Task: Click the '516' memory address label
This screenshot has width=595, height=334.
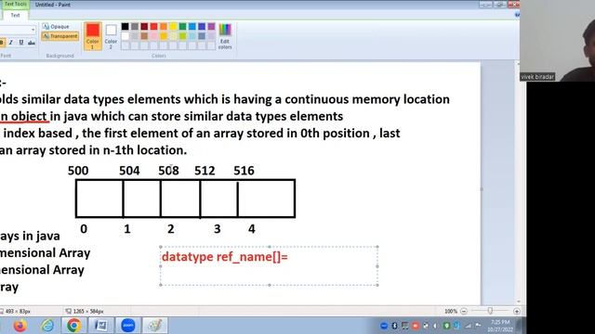Action: click(x=244, y=171)
